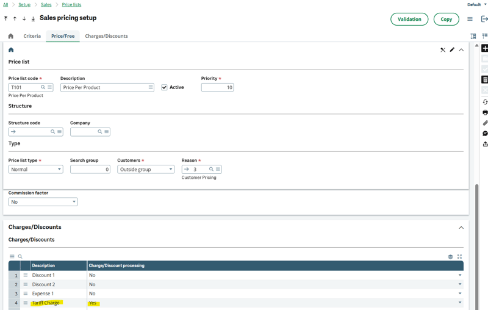Click into the Priority input field

tap(217, 88)
